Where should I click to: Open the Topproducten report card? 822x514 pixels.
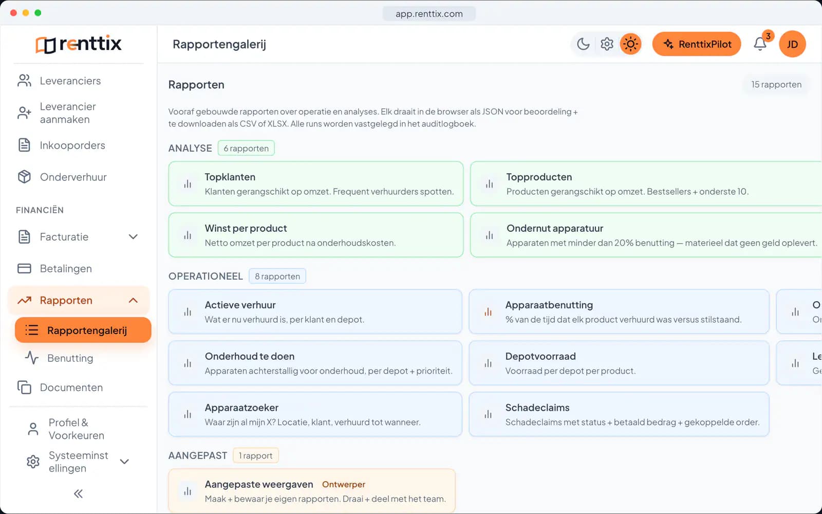646,183
